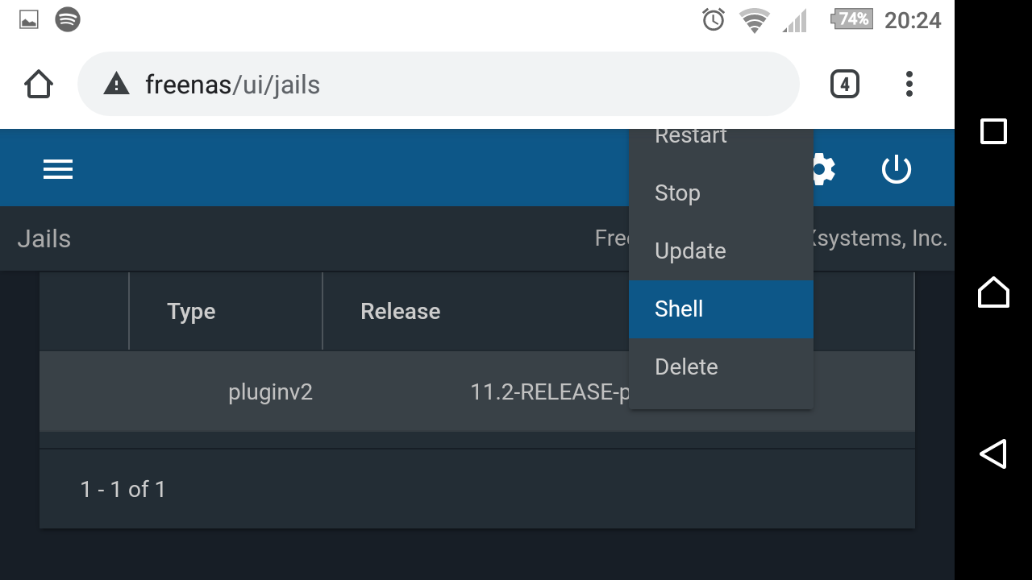Open the hamburger navigation menu
The image size is (1032, 580).
(x=58, y=169)
